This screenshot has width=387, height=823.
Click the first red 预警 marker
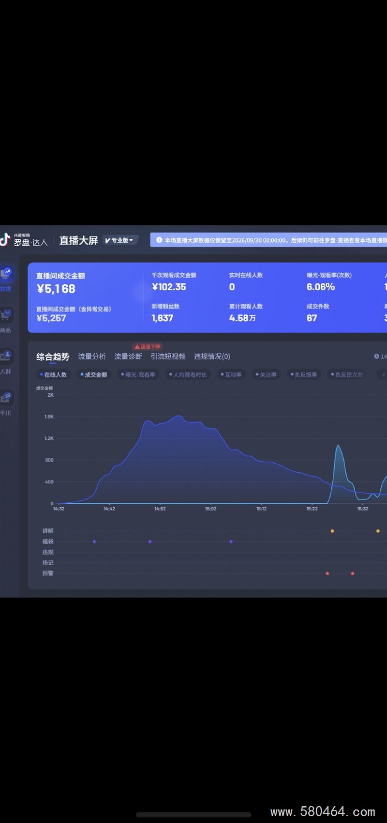click(327, 574)
